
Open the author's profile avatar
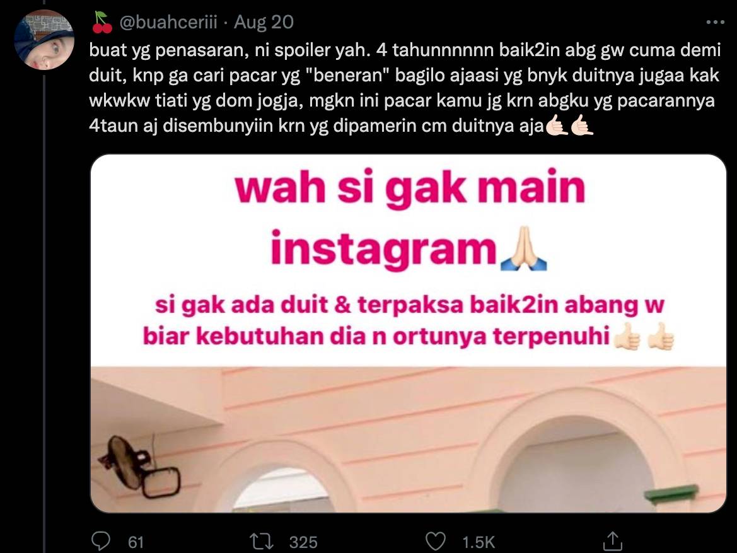click(x=44, y=40)
